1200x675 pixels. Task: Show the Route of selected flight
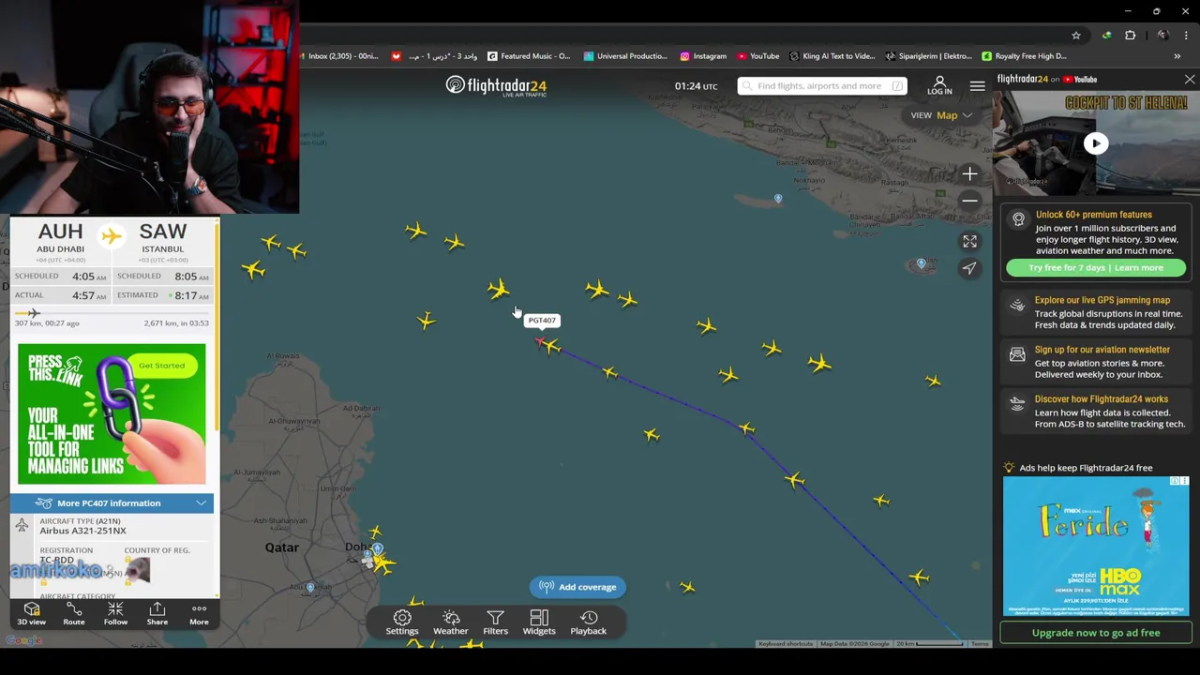tap(74, 615)
